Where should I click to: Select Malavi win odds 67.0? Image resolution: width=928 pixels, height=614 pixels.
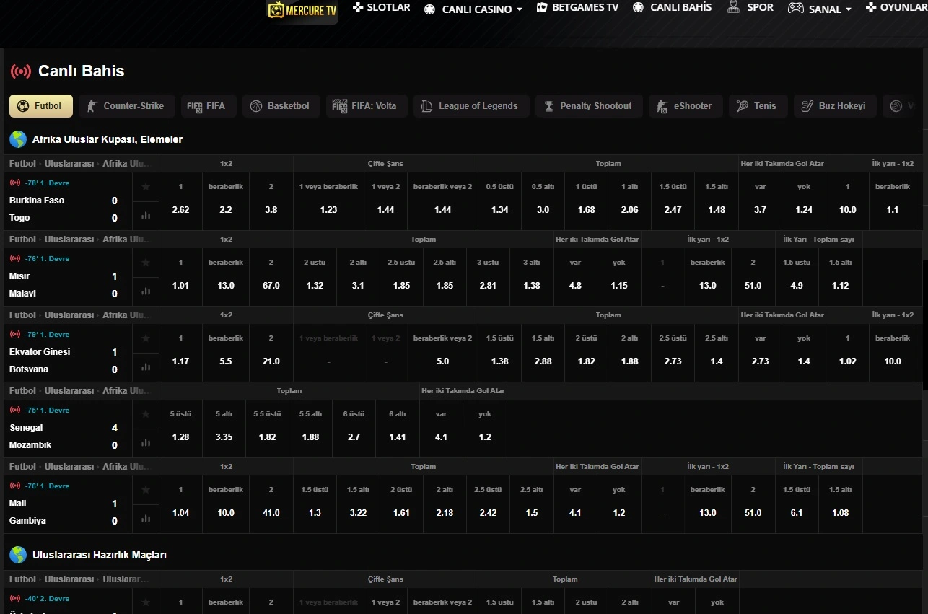click(271, 277)
